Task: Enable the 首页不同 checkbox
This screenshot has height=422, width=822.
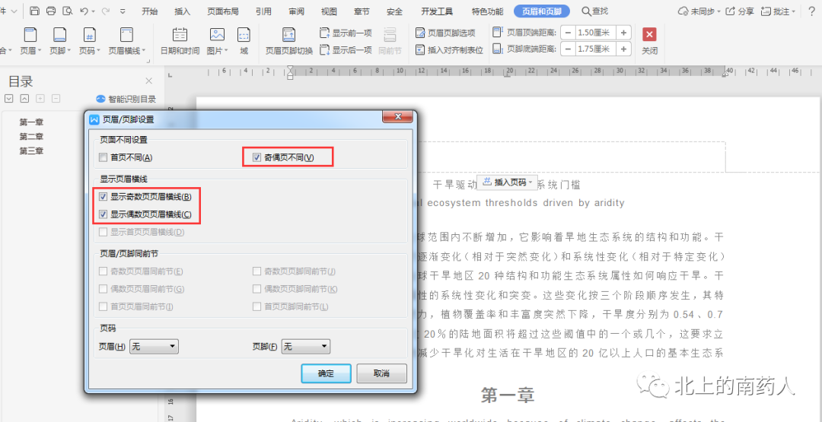Action: [x=103, y=157]
